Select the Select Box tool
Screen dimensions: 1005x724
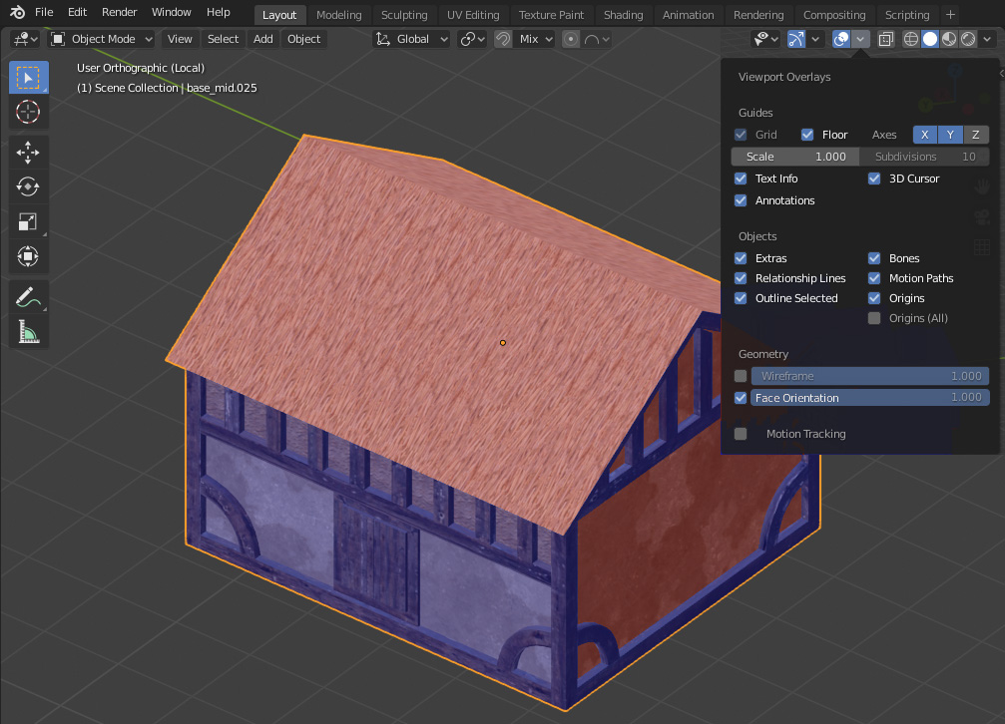tap(28, 78)
